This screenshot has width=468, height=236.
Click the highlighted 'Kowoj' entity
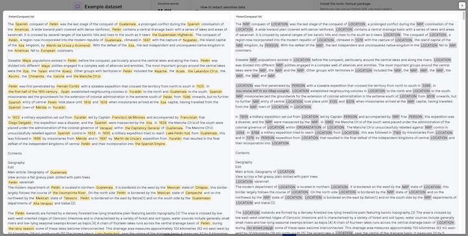tap(67, 71)
